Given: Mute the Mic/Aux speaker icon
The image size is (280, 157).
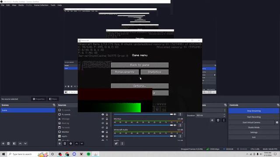Looking at the screenshot, I should click(175, 125).
